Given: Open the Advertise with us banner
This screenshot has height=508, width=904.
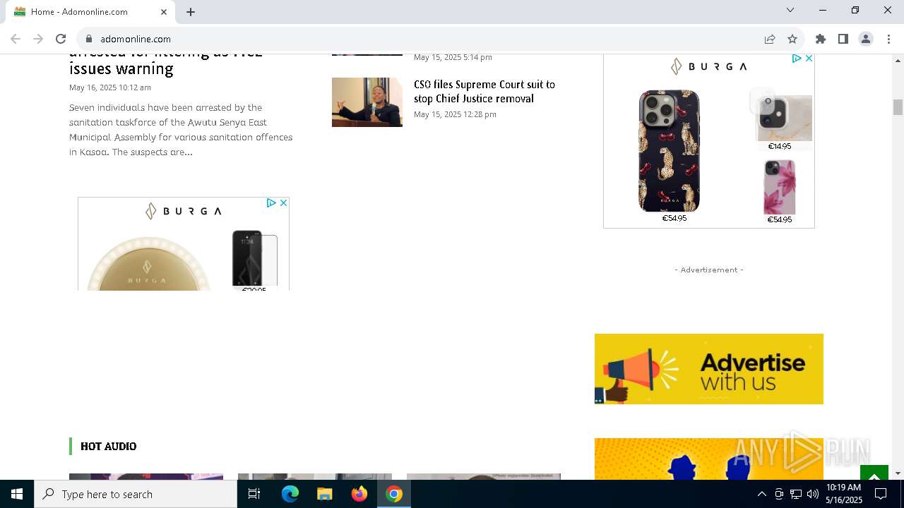Looking at the screenshot, I should (x=709, y=369).
